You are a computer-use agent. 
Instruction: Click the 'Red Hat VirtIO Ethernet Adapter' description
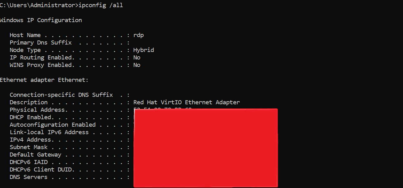[187, 102]
